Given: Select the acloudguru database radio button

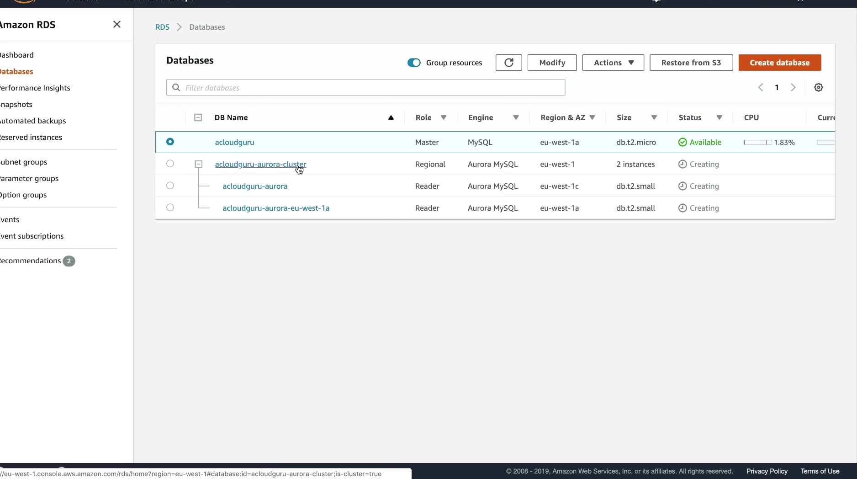Looking at the screenshot, I should pyautogui.click(x=170, y=142).
